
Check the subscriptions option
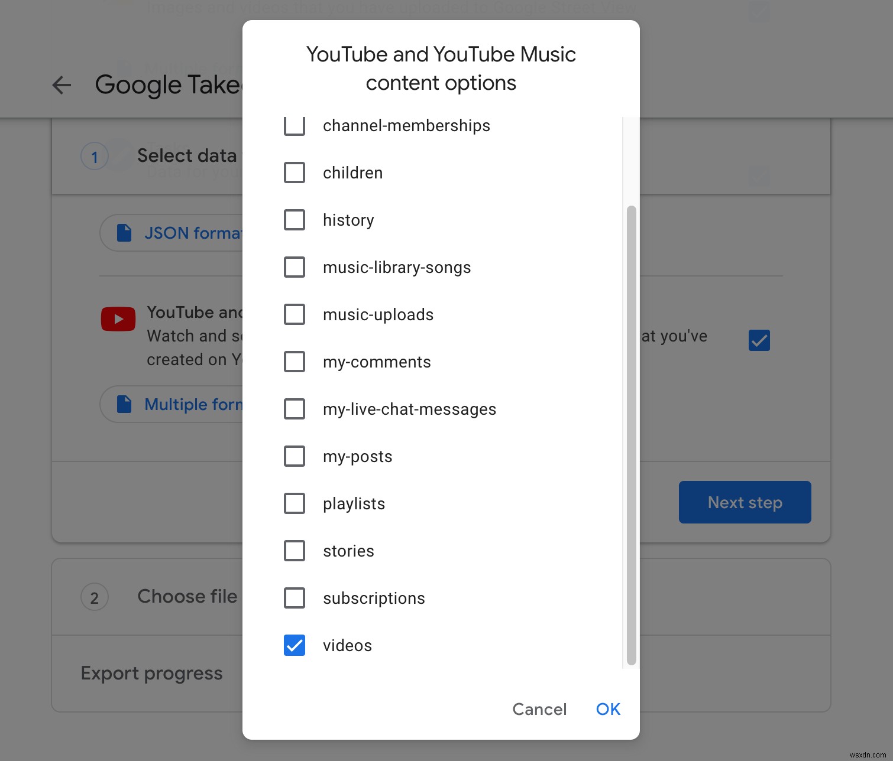[294, 598]
